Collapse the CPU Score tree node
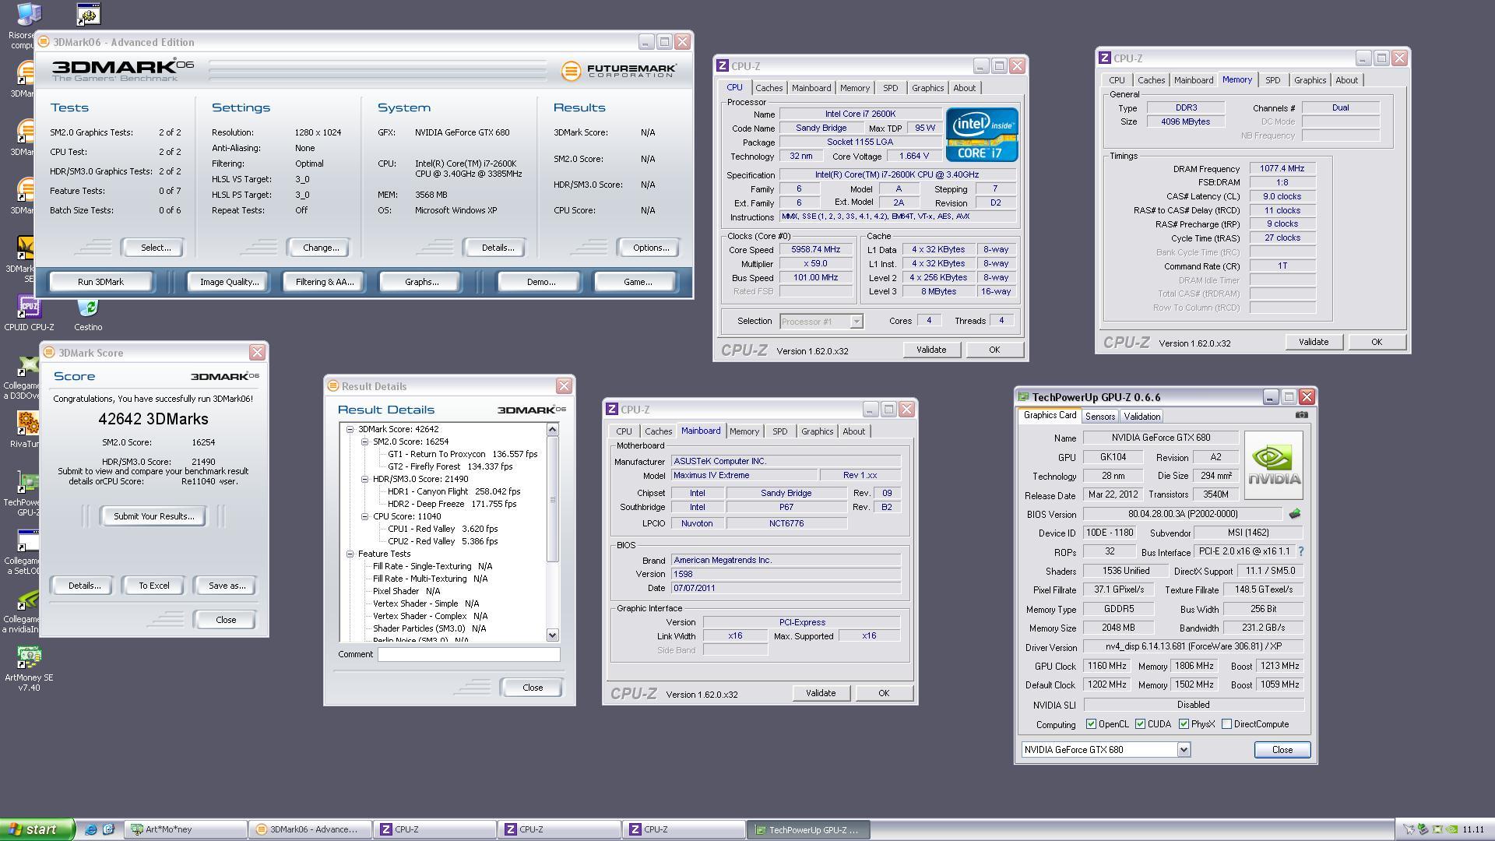The width and height of the screenshot is (1495, 841). coord(365,516)
